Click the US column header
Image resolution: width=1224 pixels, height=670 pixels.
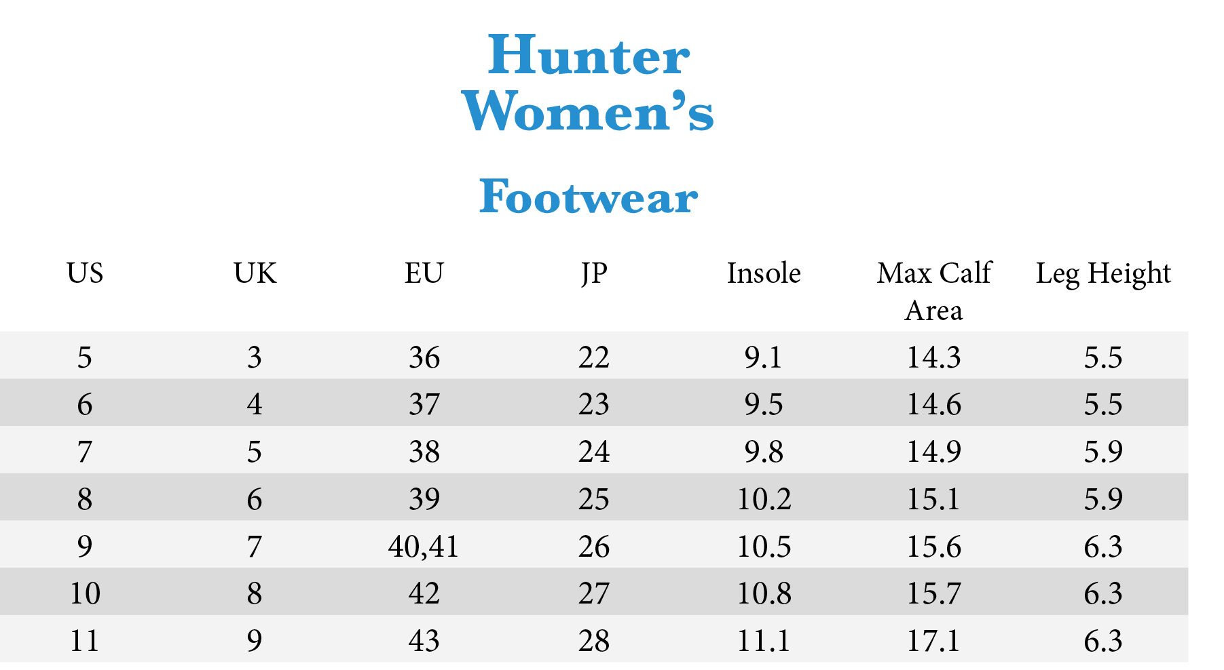click(x=85, y=273)
